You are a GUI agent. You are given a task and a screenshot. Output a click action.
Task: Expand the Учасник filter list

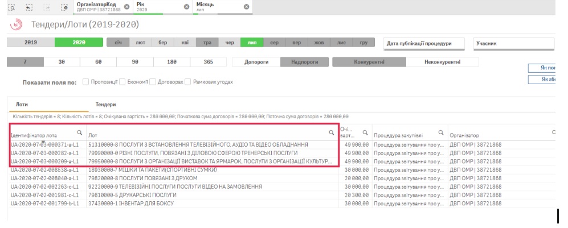point(513,43)
